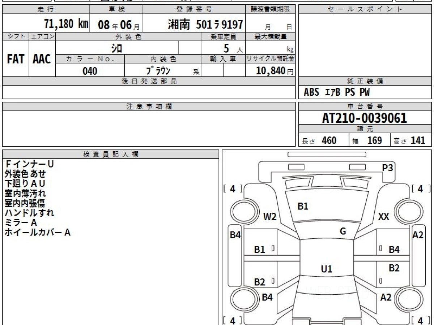This screenshot has height=325, width=434.
Task: Click the 最大積載量 header
Action: (x=271, y=36)
